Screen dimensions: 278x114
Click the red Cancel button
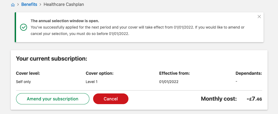click(111, 99)
